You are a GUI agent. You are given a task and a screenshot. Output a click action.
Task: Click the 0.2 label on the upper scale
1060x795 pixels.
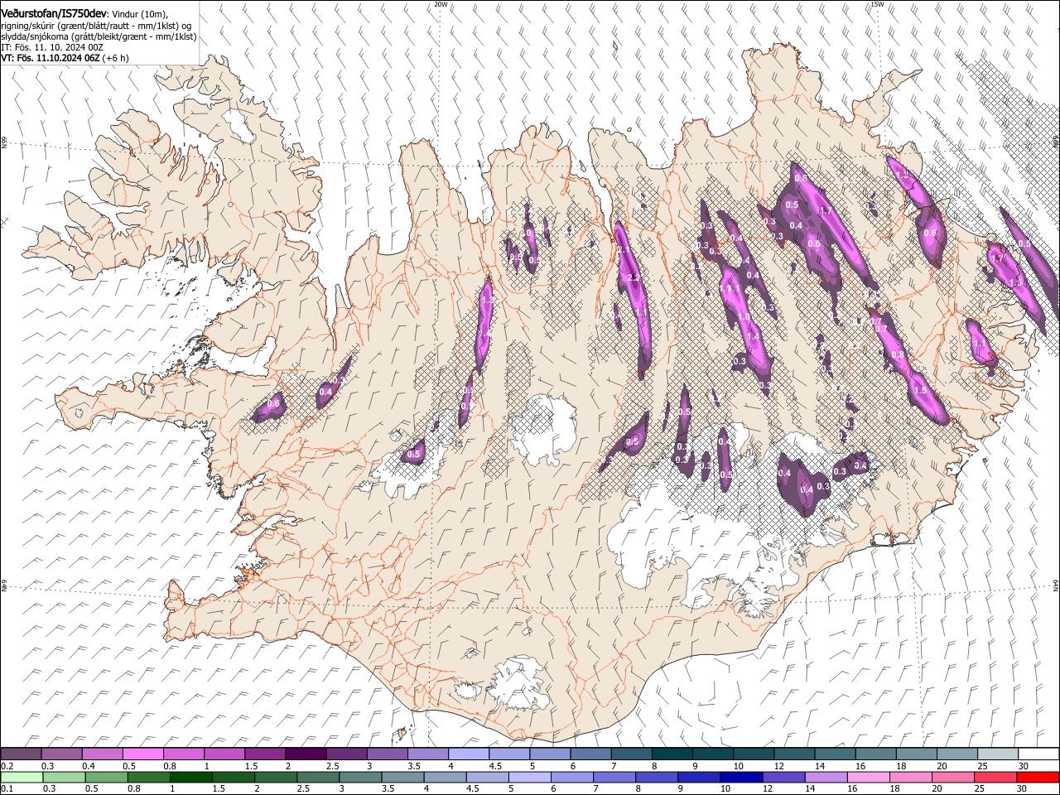7,766
